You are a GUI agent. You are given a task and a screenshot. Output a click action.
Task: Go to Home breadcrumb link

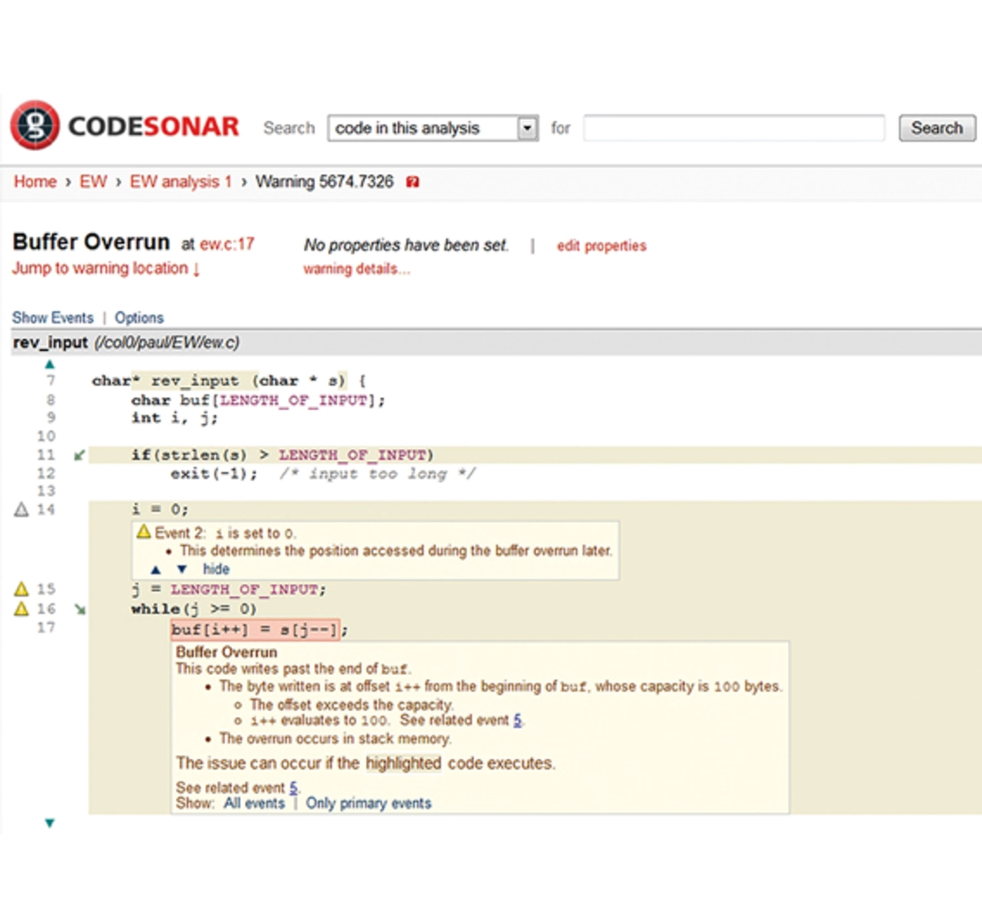pos(35,182)
